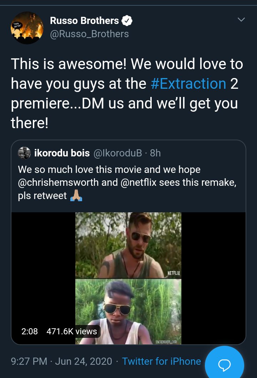Click the @Russo_Brothers handle
Screen dimensions: 257x378
pyautogui.click(x=89, y=34)
